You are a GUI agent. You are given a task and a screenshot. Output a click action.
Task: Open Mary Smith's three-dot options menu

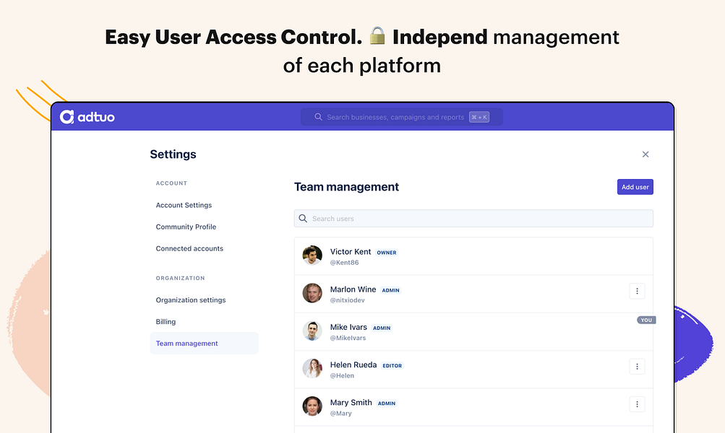coord(637,404)
